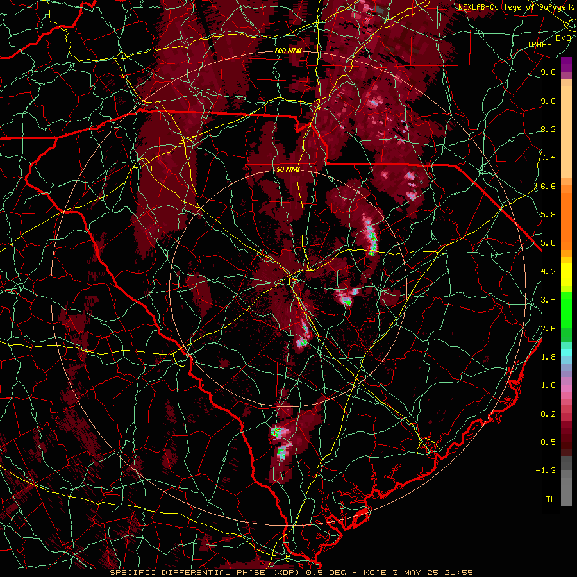The height and width of the screenshot is (577, 577).
Task: Select the 100 NMI range ring label
Action: pos(288,51)
